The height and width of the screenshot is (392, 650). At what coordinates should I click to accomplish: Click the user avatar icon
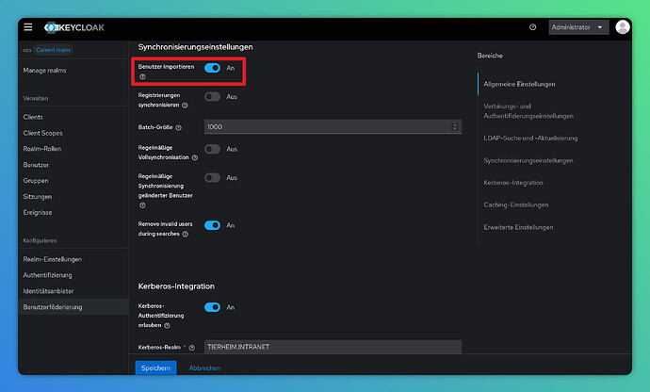tap(623, 27)
